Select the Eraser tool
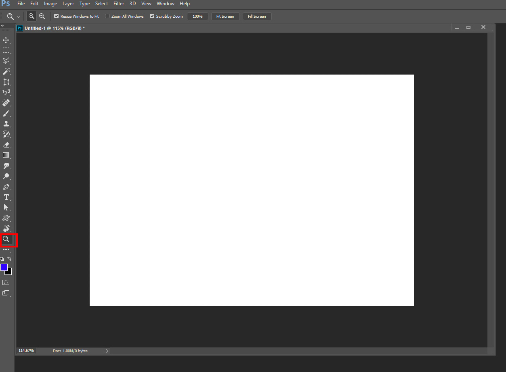506x372 pixels. [6, 145]
